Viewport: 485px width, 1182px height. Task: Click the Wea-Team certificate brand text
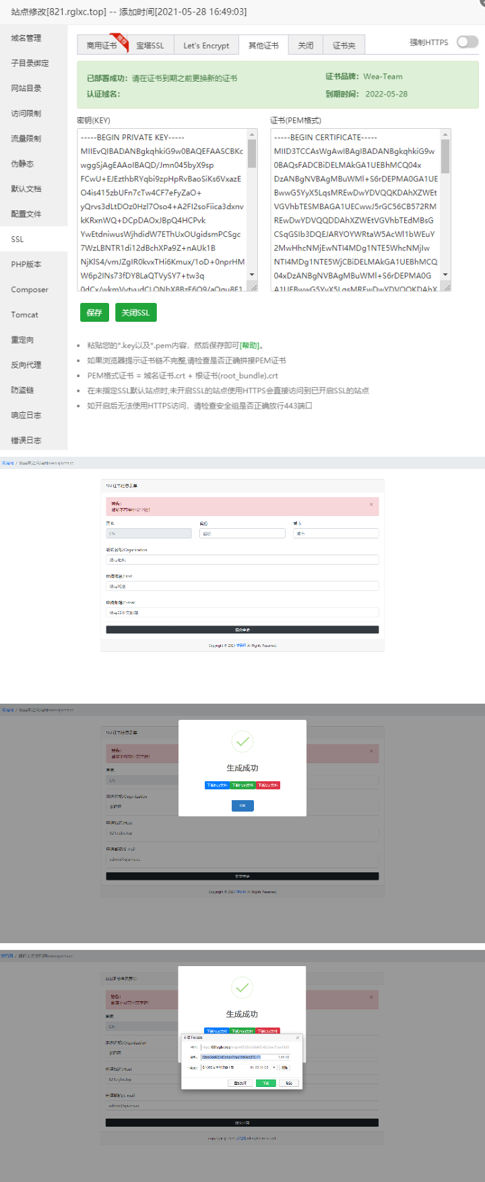point(383,76)
